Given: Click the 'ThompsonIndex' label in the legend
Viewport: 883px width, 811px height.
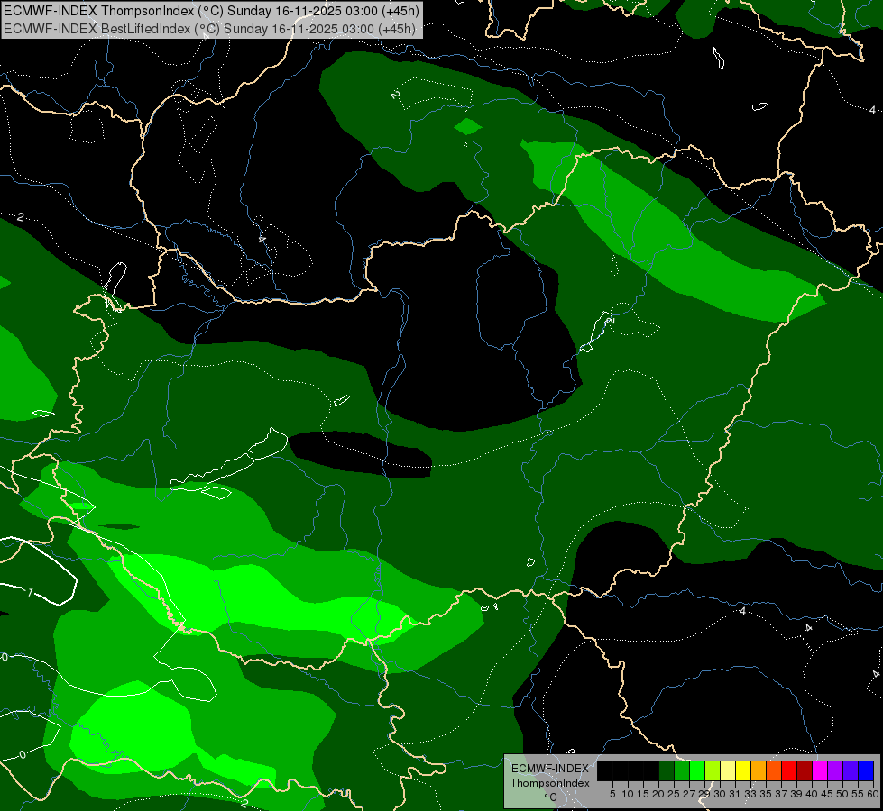Looking at the screenshot, I should pos(550,783).
